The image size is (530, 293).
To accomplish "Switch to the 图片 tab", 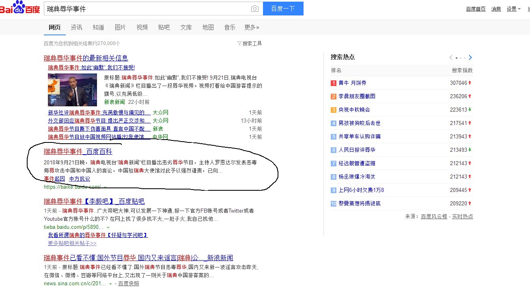I will [x=121, y=27].
